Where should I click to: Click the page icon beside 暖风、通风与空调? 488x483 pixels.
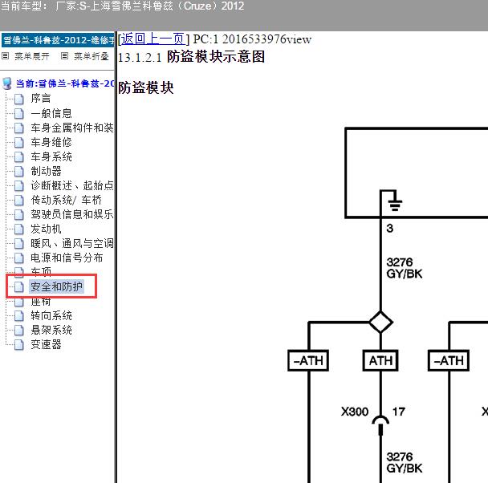coord(19,244)
